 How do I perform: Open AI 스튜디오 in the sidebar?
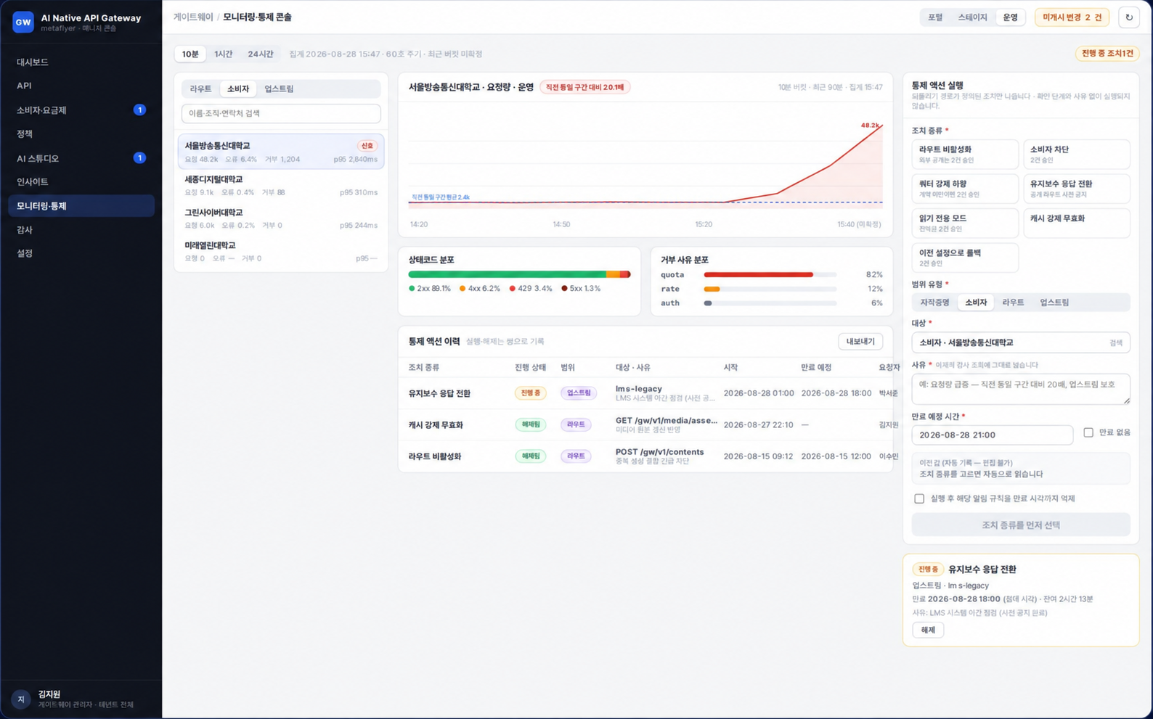81,158
